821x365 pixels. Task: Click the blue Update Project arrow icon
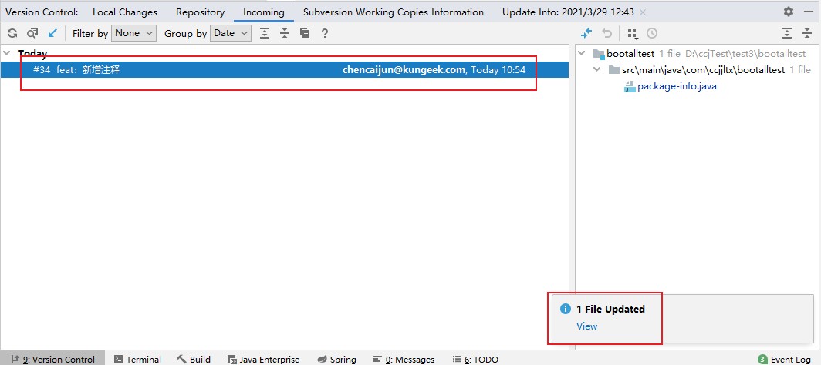52,33
